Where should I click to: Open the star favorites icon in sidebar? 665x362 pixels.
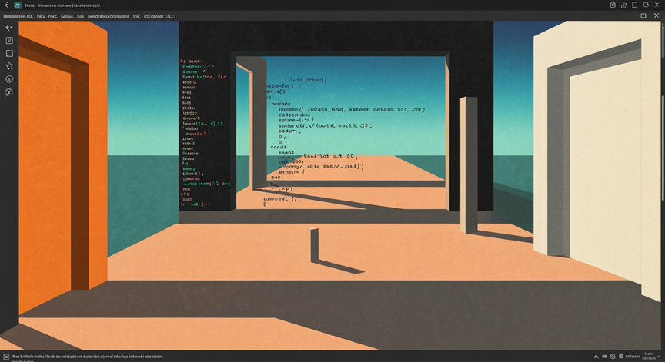(9, 65)
